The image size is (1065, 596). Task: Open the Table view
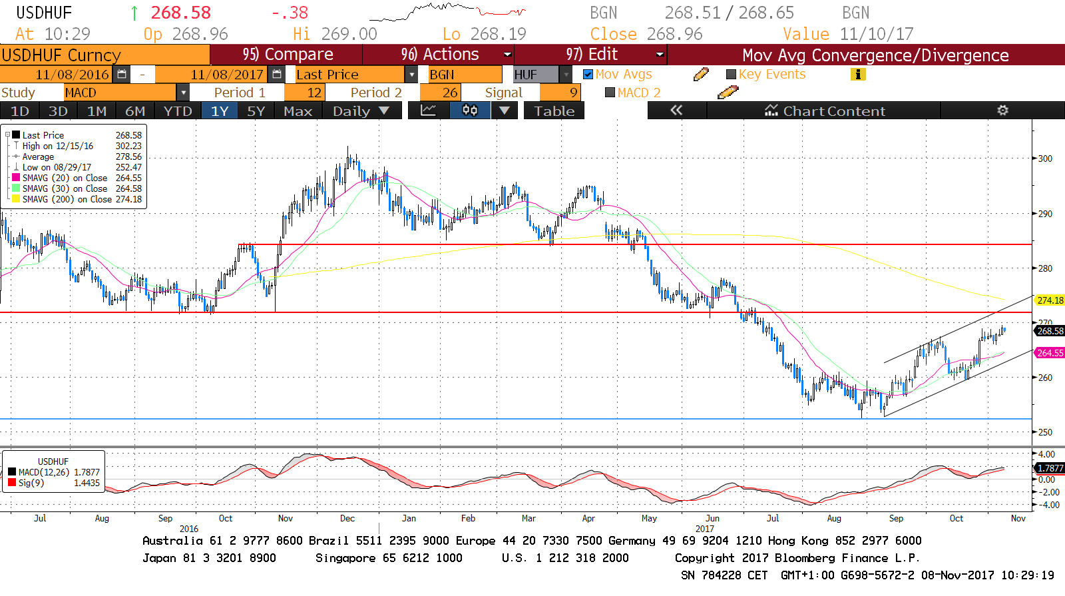coord(554,111)
